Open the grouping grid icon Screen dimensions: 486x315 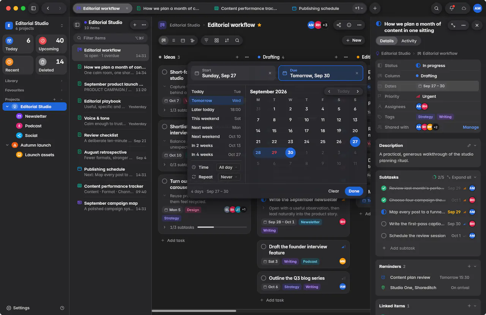tap(216, 40)
